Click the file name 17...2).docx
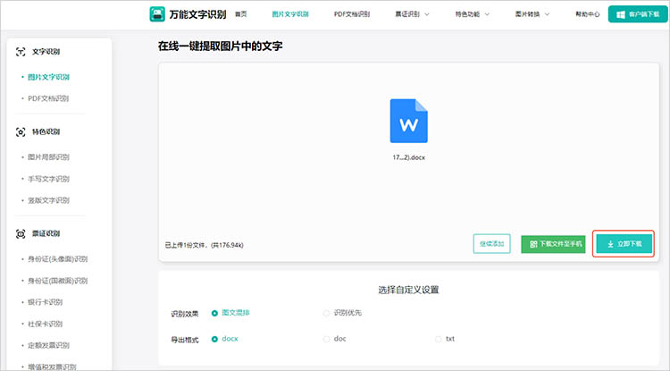The width and height of the screenshot is (670, 371). [x=408, y=157]
